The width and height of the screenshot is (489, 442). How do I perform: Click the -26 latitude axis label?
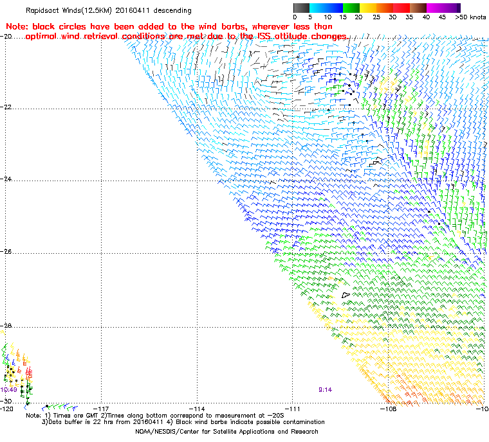tap(6, 251)
